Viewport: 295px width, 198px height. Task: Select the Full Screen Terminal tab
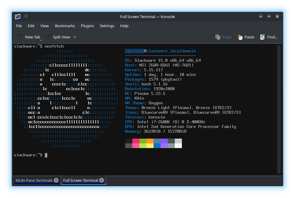point(80,180)
